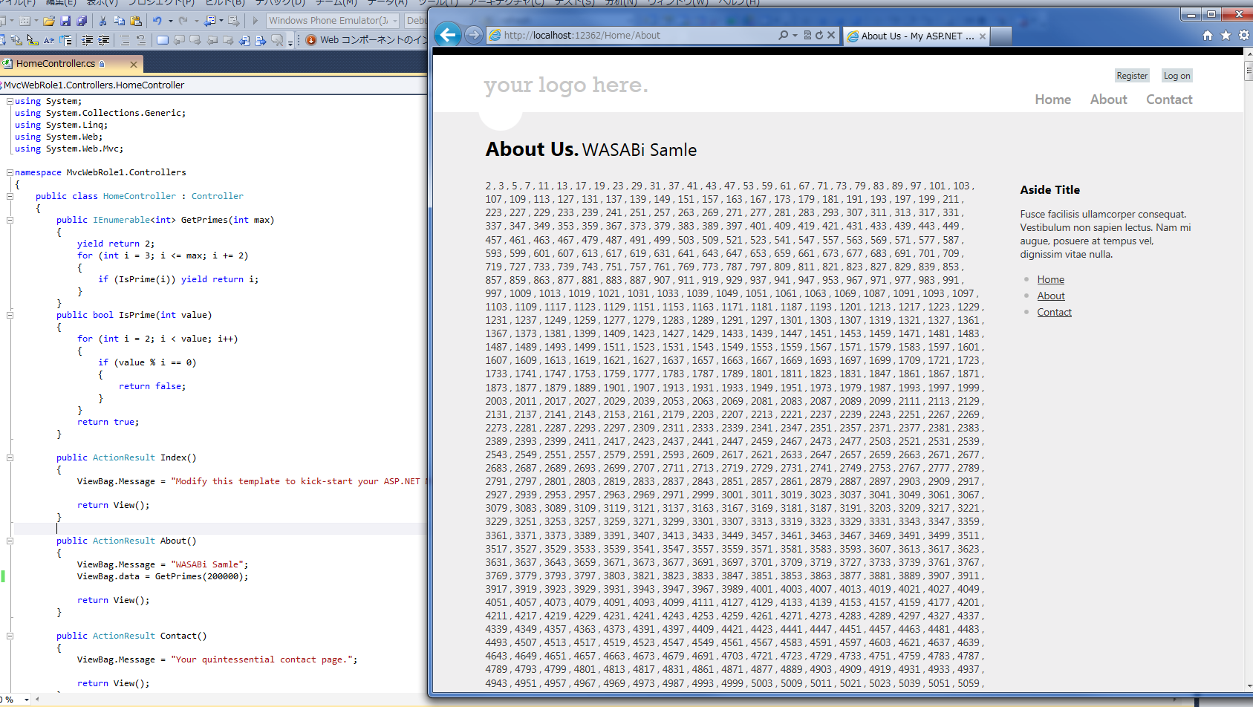Copy selection using the toolbar Copy icon

point(119,21)
